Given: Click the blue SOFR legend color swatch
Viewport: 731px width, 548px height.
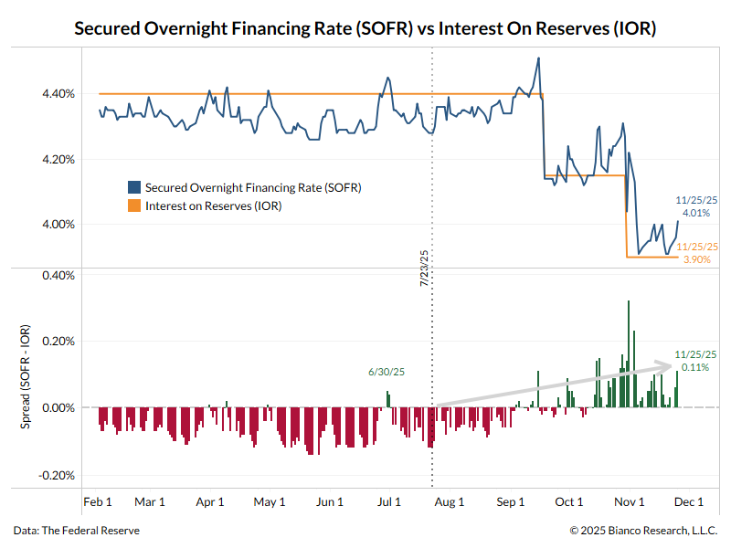Looking at the screenshot, I should pyautogui.click(x=134, y=187).
